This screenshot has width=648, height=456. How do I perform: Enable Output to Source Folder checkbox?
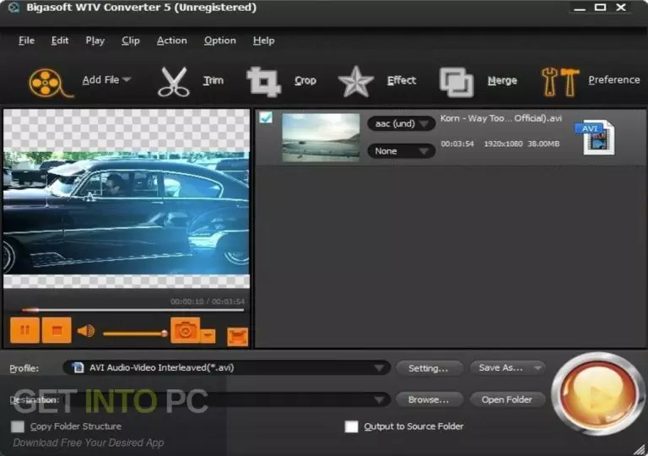click(x=351, y=426)
